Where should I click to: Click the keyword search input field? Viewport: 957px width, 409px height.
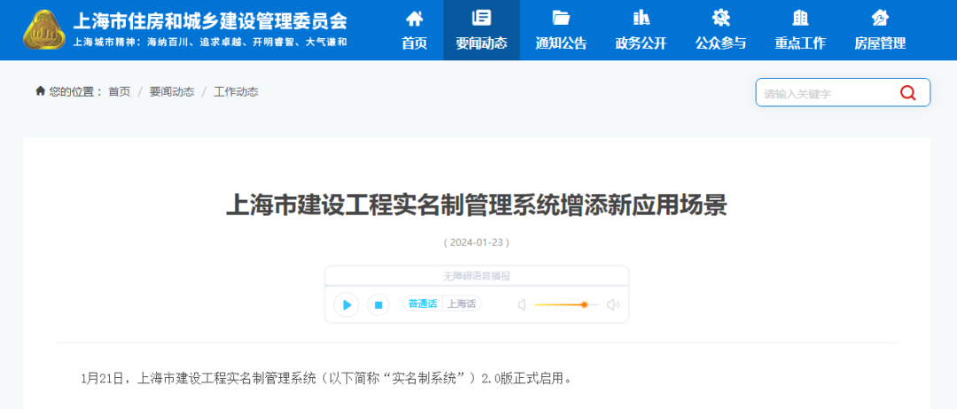[x=824, y=93]
